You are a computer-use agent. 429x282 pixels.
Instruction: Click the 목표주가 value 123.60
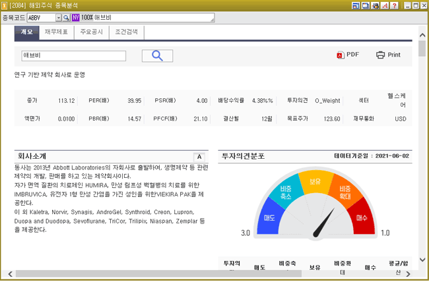pyautogui.click(x=332, y=119)
